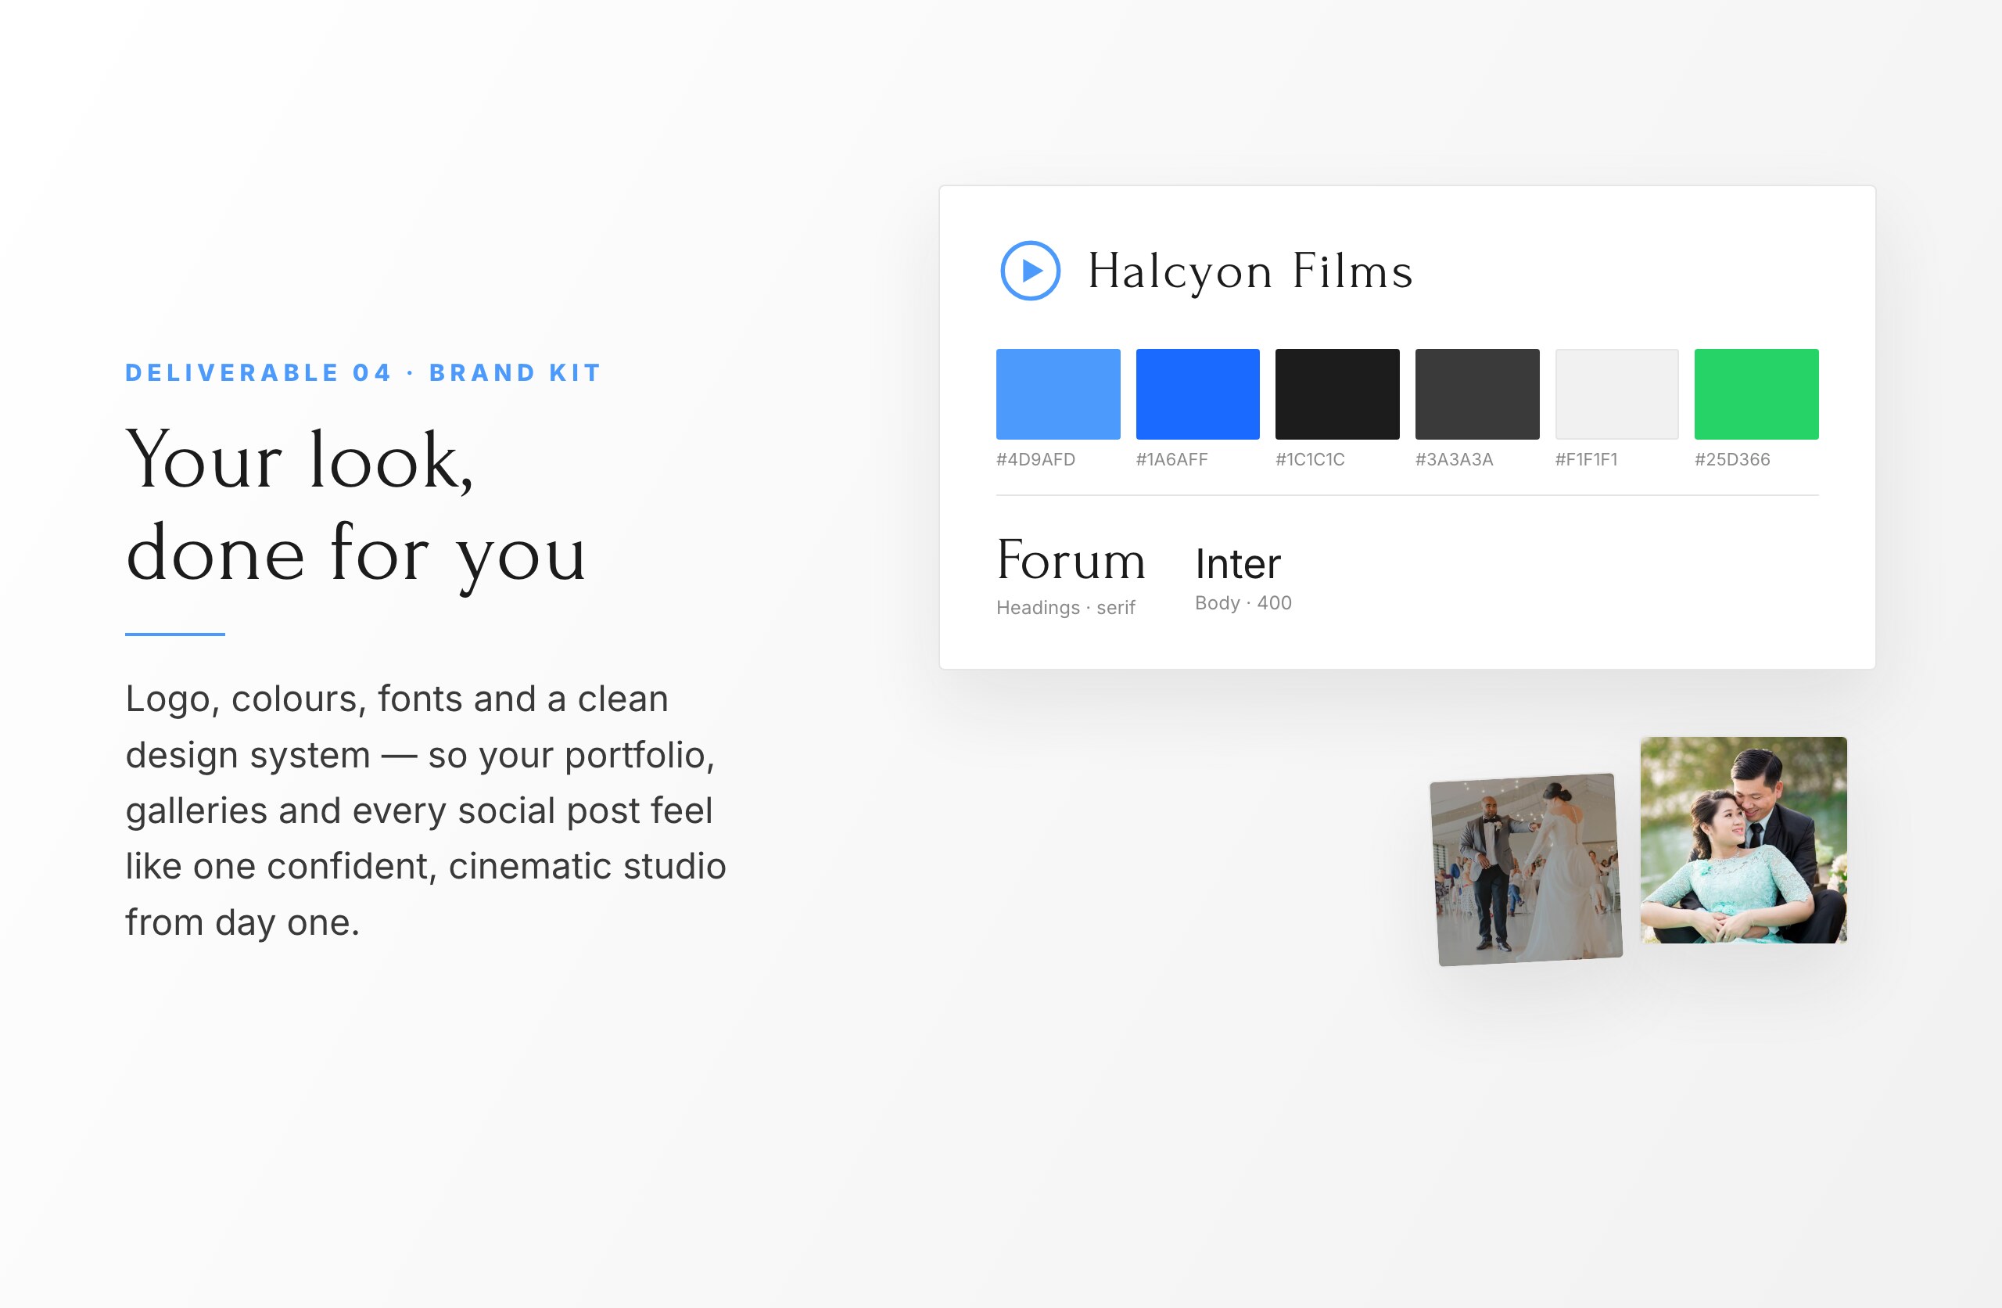Image resolution: width=2002 pixels, height=1308 pixels.
Task: Open the wedding dance photo thumbnail
Action: coord(1526,869)
